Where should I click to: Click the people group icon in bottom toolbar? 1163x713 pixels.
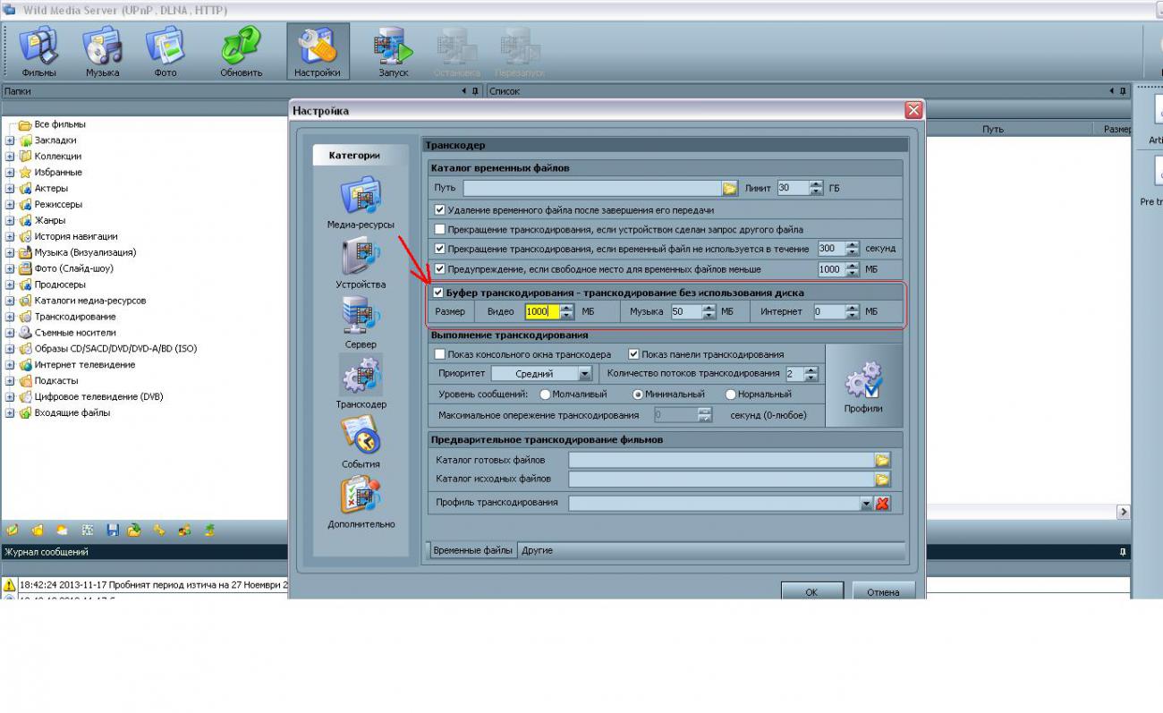184,530
